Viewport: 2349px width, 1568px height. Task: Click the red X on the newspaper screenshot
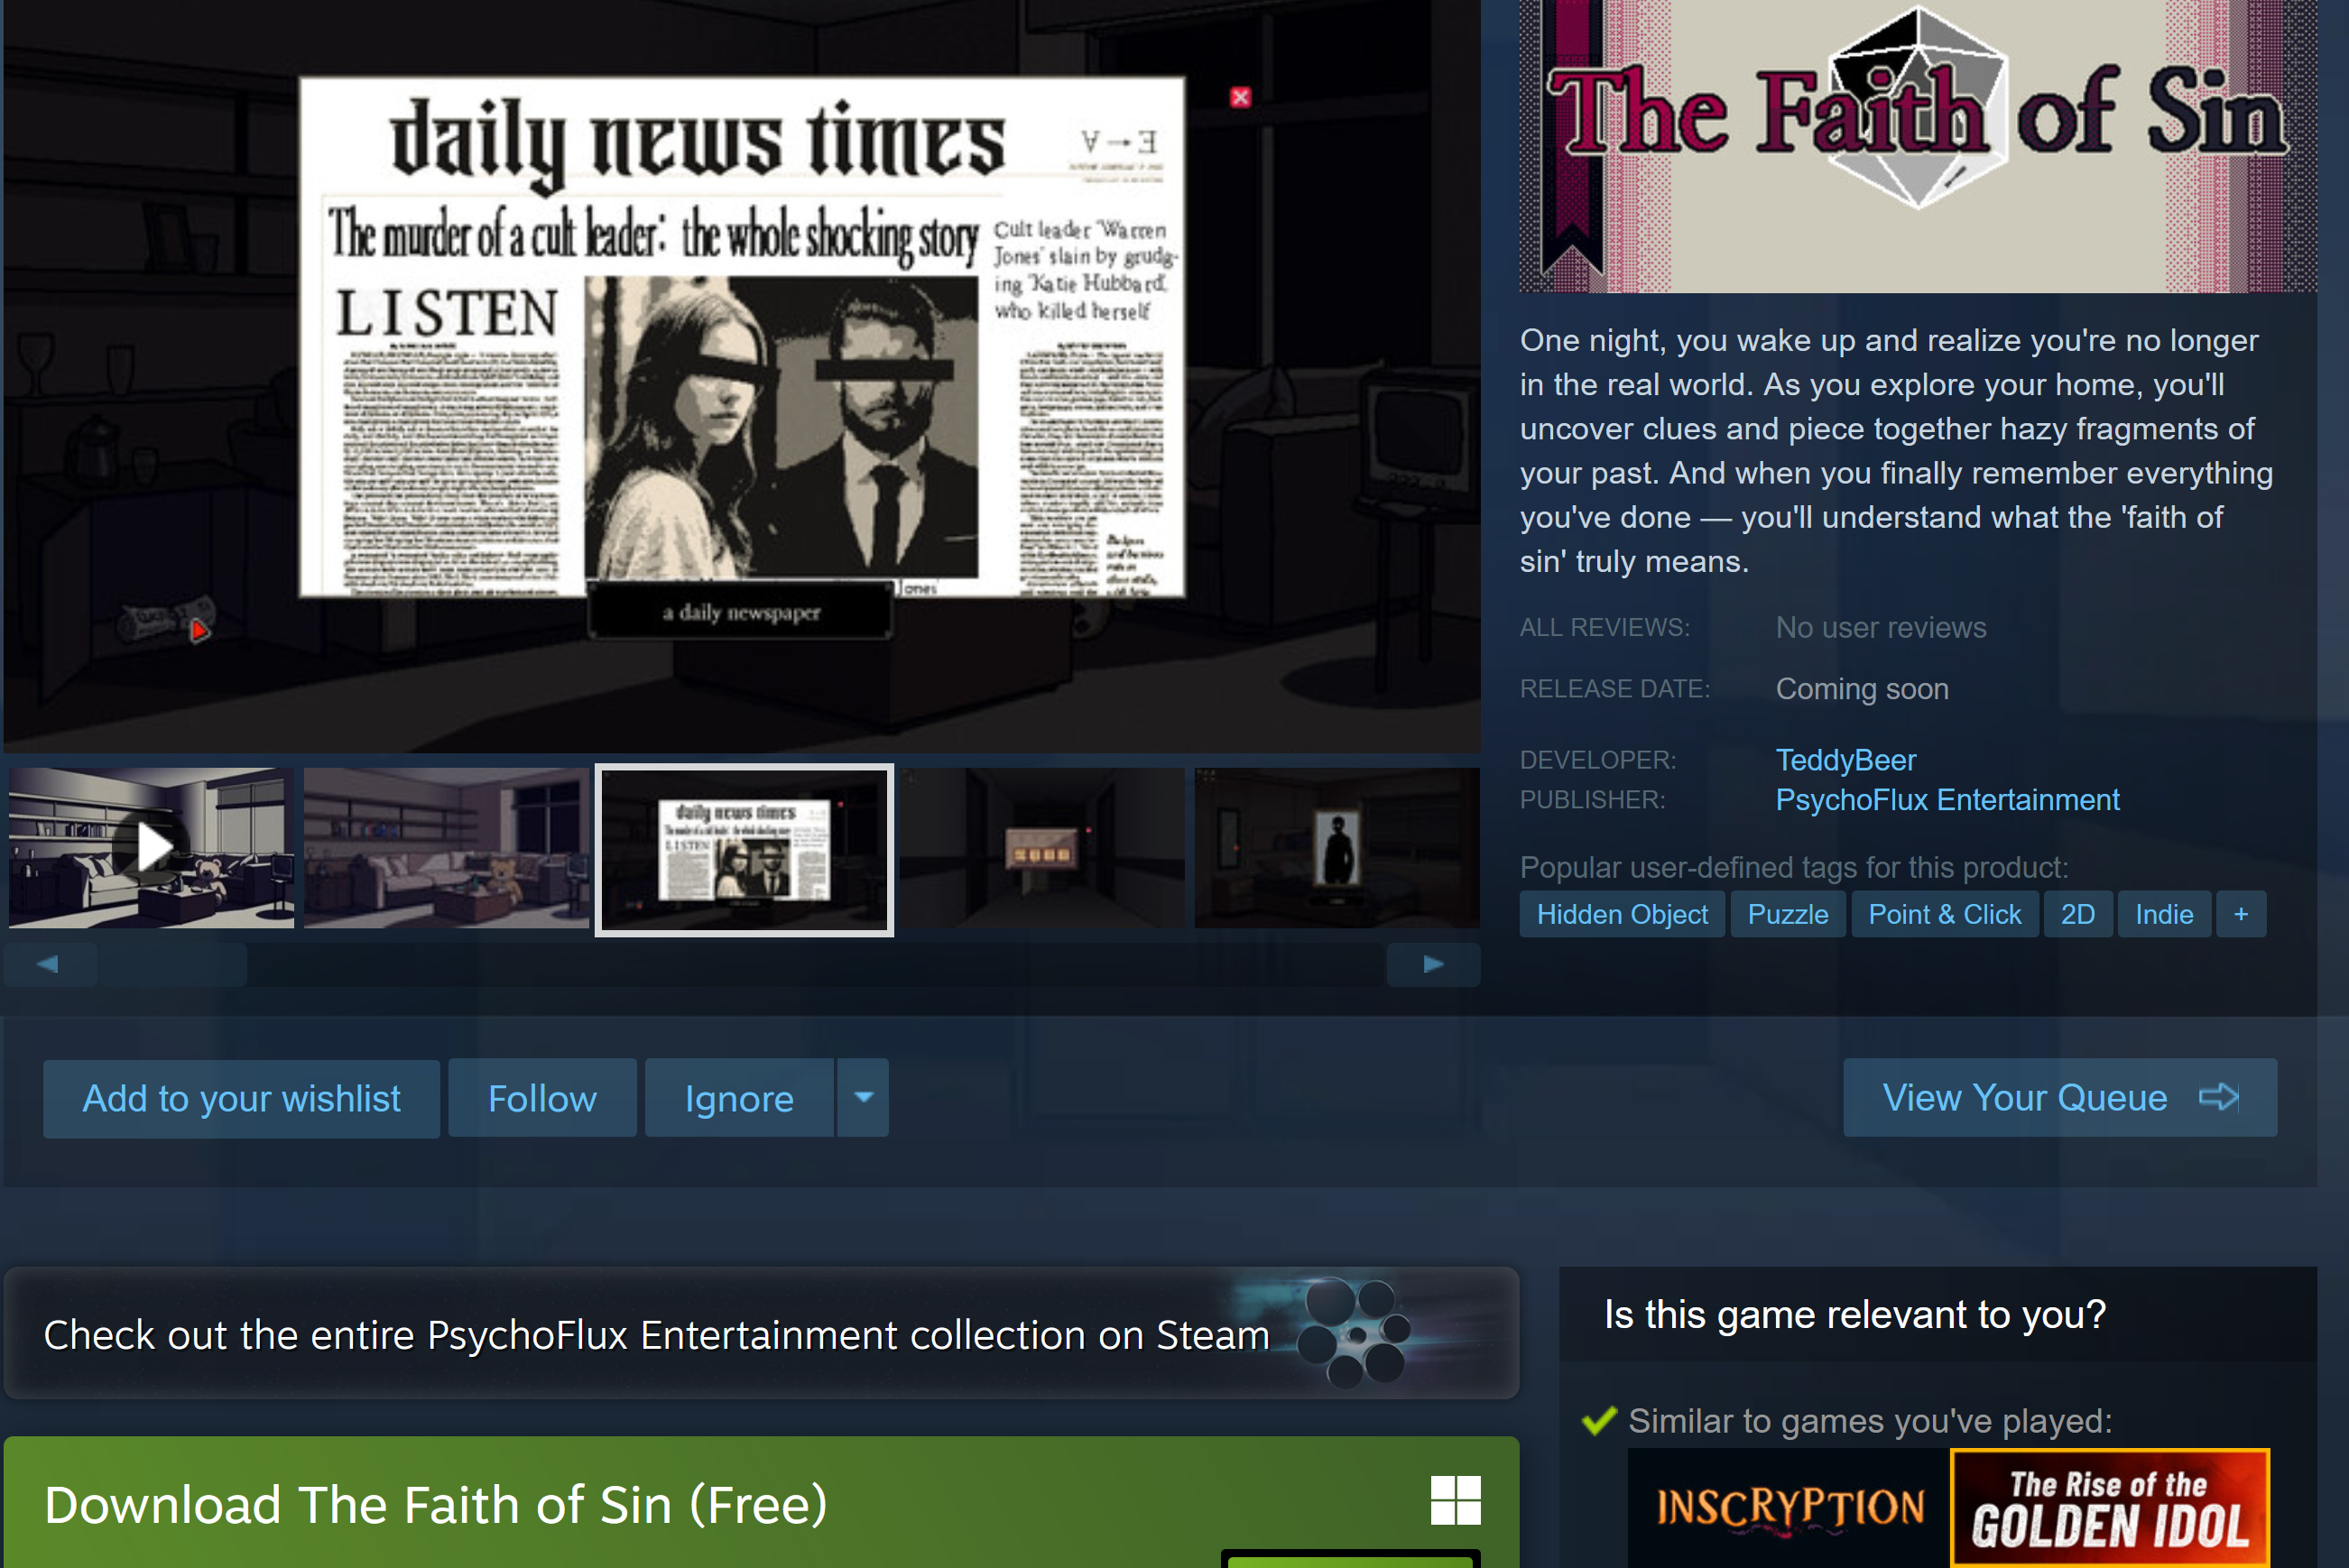(x=1240, y=97)
